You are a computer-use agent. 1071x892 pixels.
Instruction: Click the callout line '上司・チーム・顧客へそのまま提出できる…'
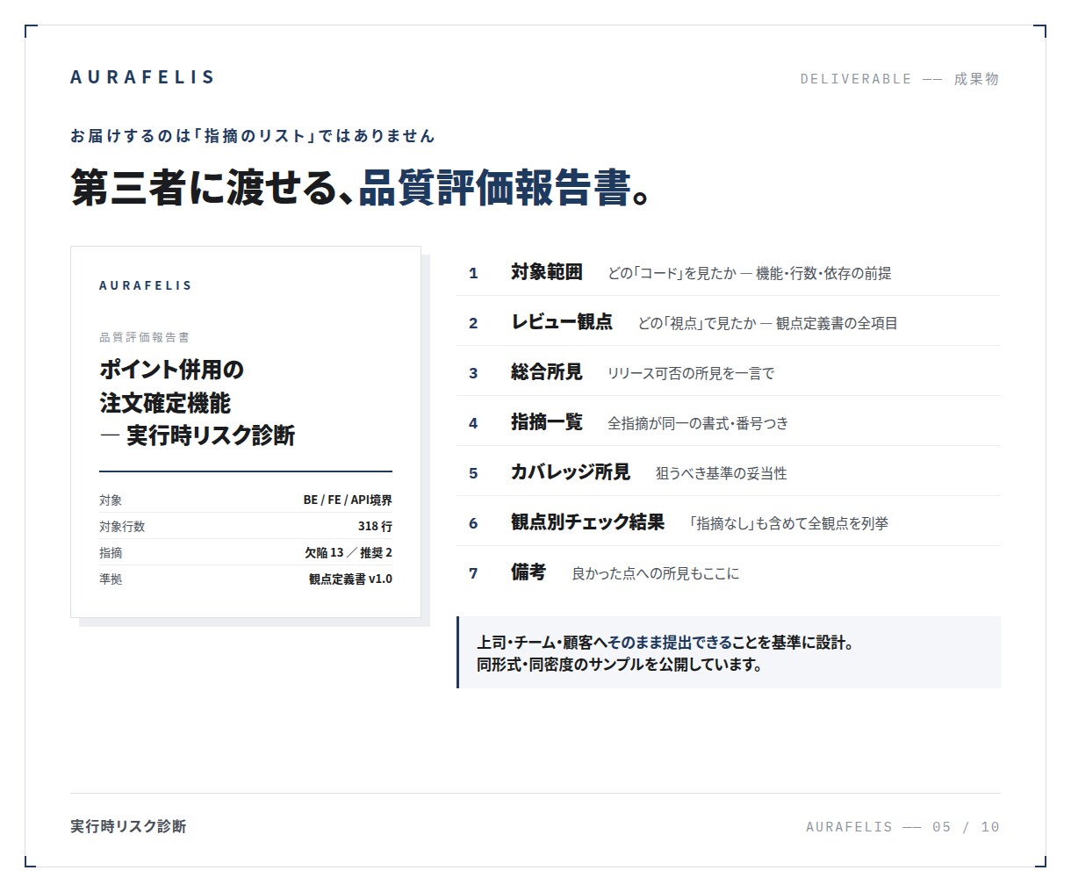pos(666,643)
